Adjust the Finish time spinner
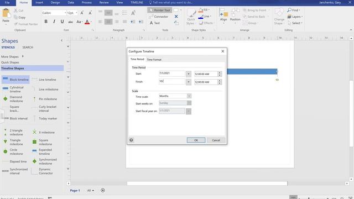354x199 pixels. click(x=220, y=82)
